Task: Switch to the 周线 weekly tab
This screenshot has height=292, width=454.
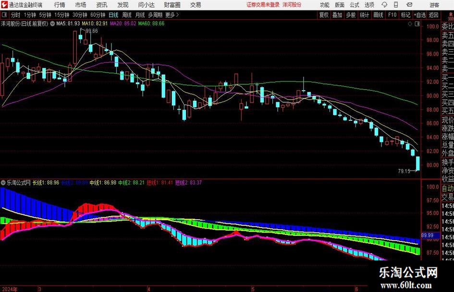Action: [127, 15]
